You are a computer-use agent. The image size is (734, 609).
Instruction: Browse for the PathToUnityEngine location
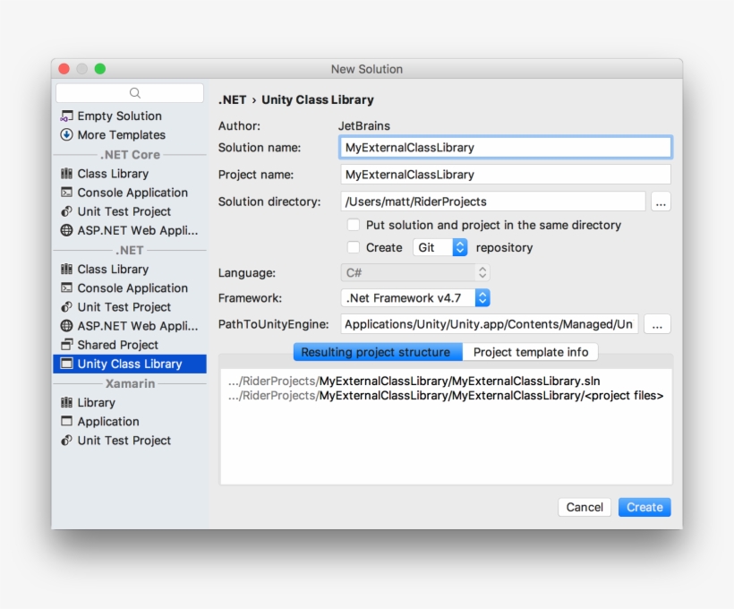coord(657,324)
